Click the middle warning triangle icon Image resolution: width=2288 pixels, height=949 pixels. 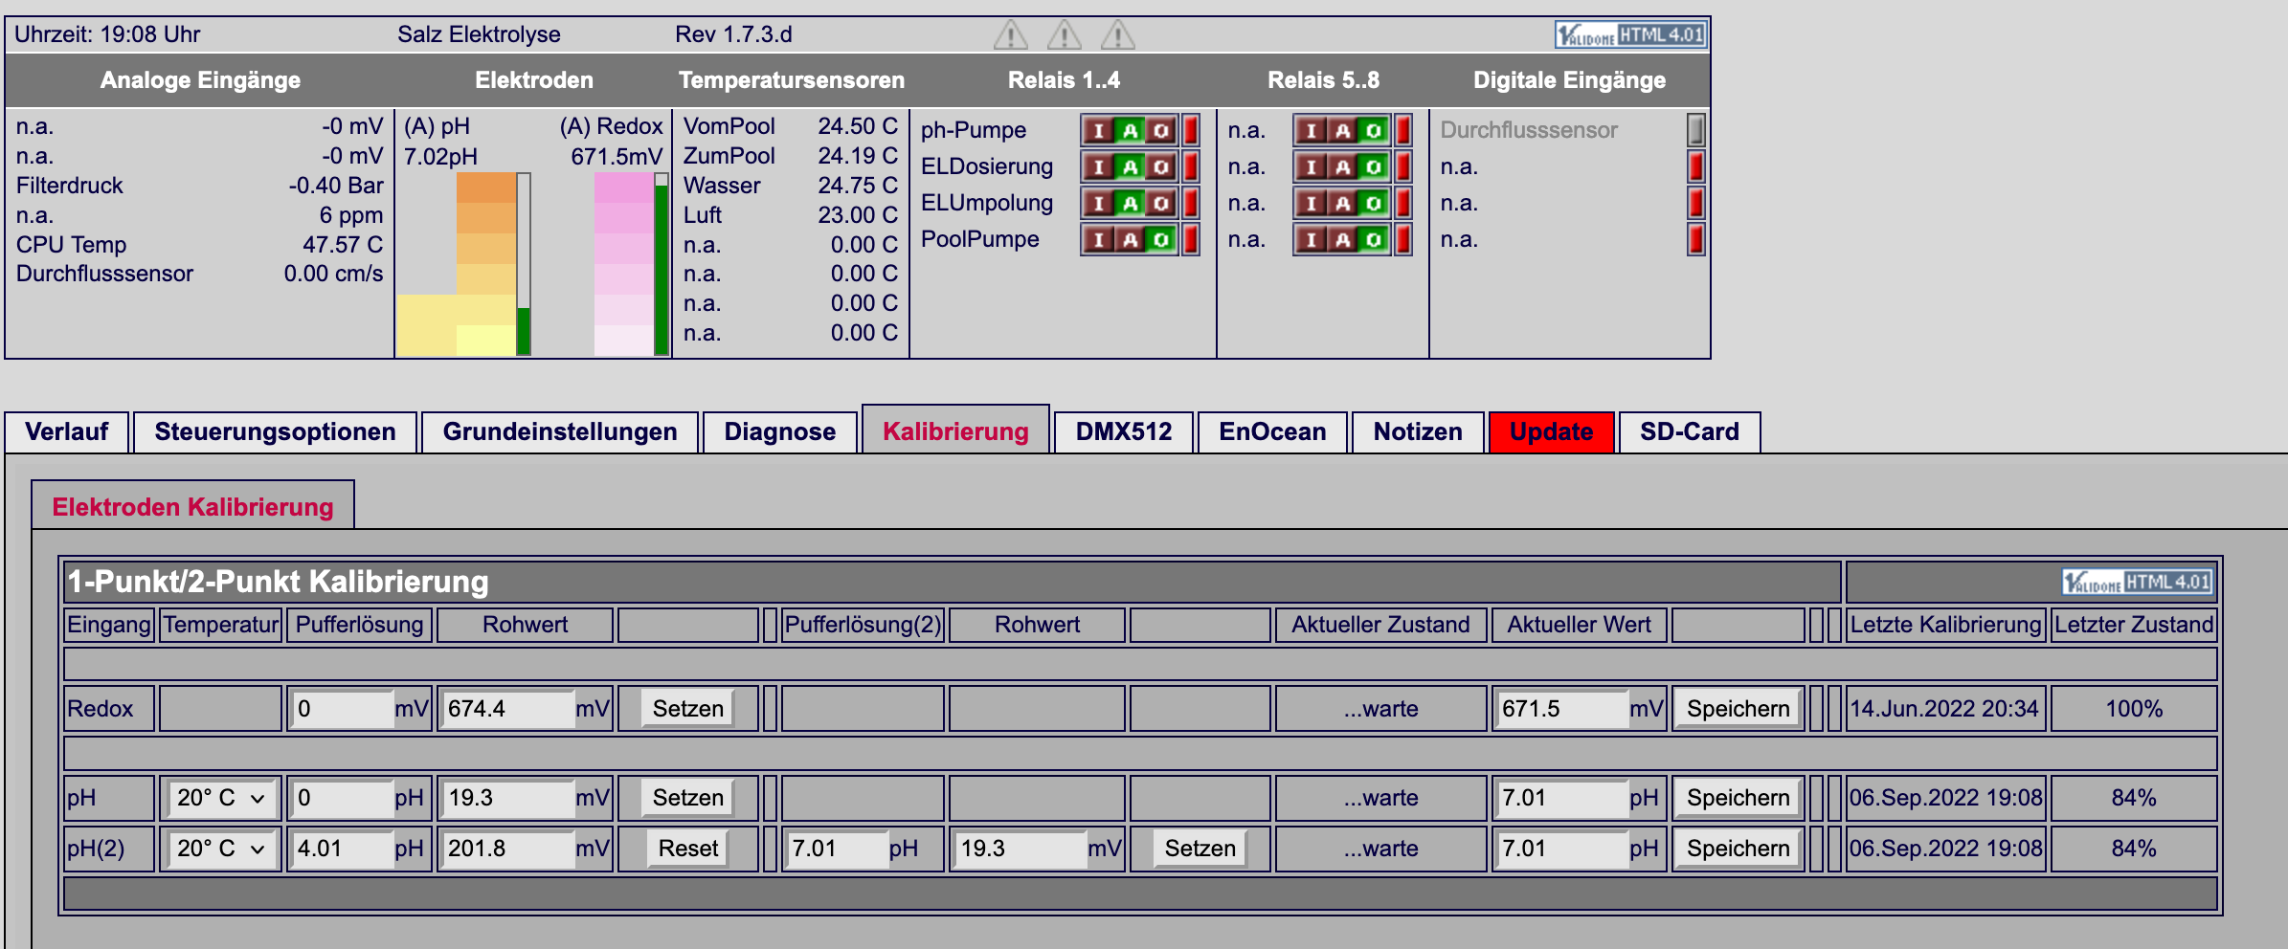[1064, 35]
